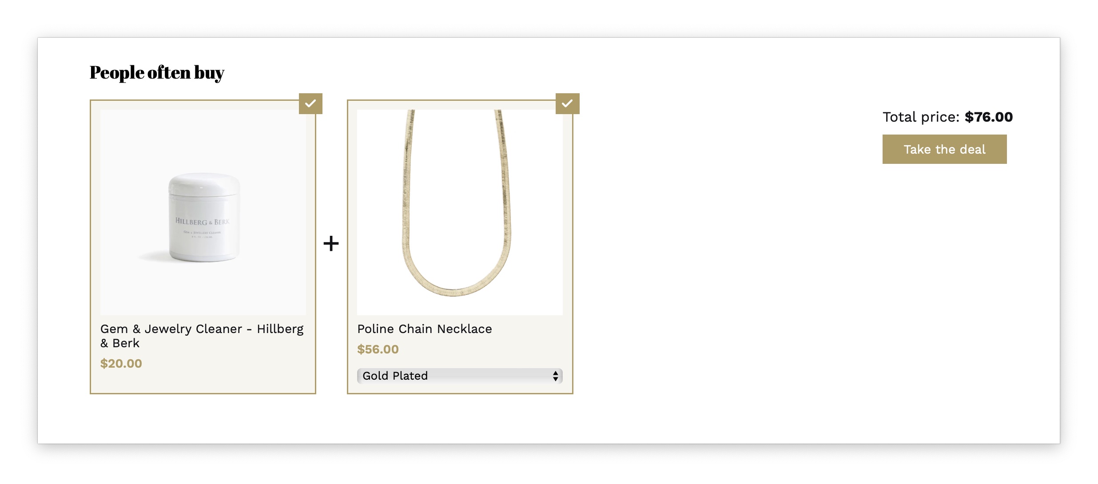Click the Hillberg & Berk label on jar

(202, 221)
